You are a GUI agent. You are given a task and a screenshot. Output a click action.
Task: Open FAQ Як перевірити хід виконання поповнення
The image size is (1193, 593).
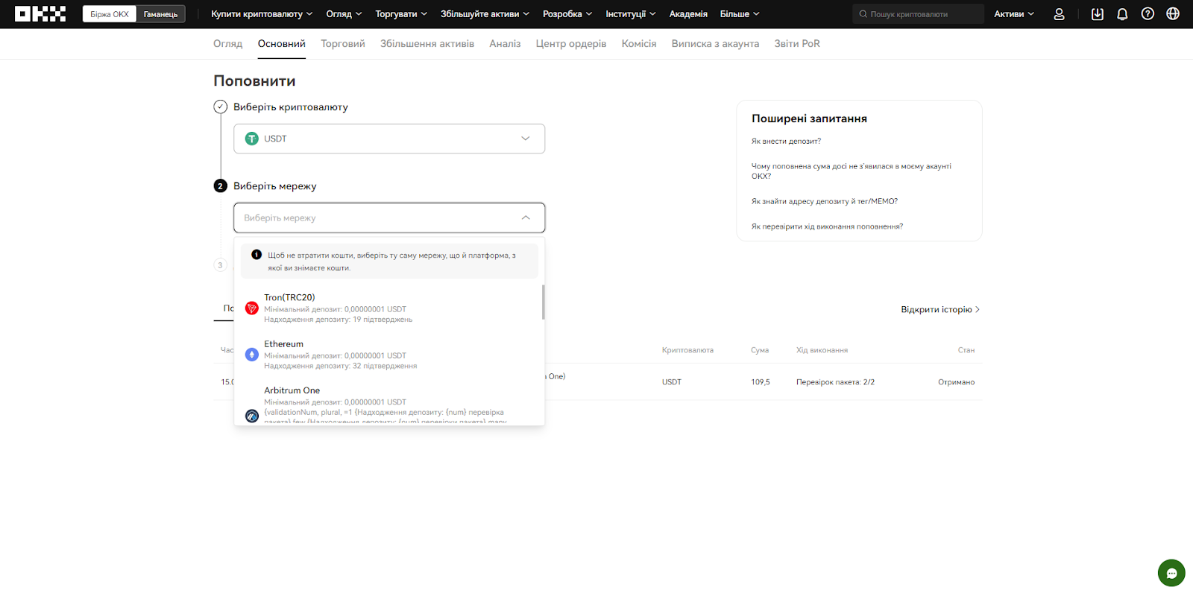click(827, 226)
